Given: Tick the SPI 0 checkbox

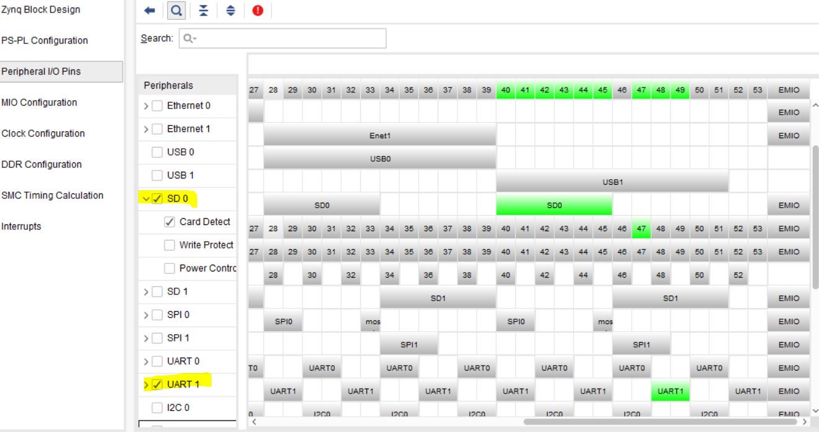Looking at the screenshot, I should (157, 315).
